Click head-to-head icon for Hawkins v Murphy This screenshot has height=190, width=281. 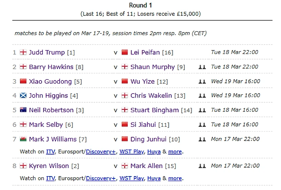202,67
